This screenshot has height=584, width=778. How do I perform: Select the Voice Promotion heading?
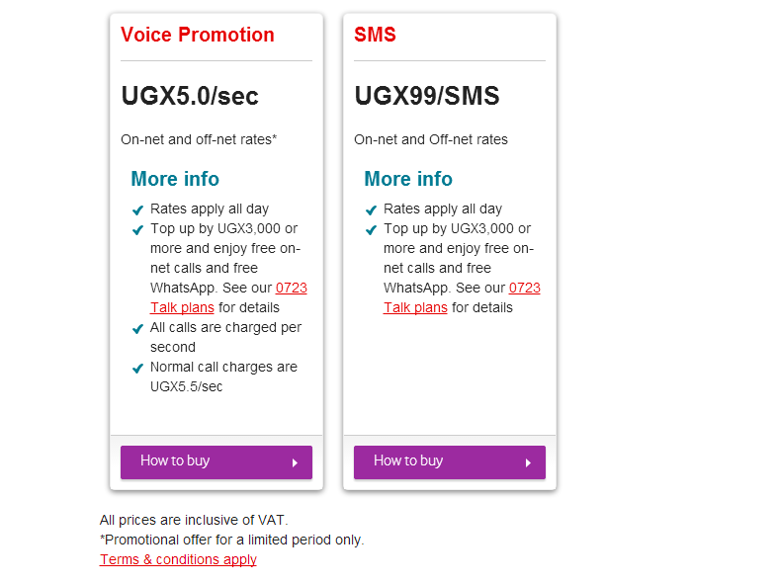click(198, 35)
